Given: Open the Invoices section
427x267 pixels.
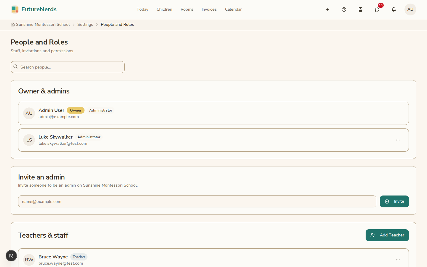Looking at the screenshot, I should (x=209, y=9).
